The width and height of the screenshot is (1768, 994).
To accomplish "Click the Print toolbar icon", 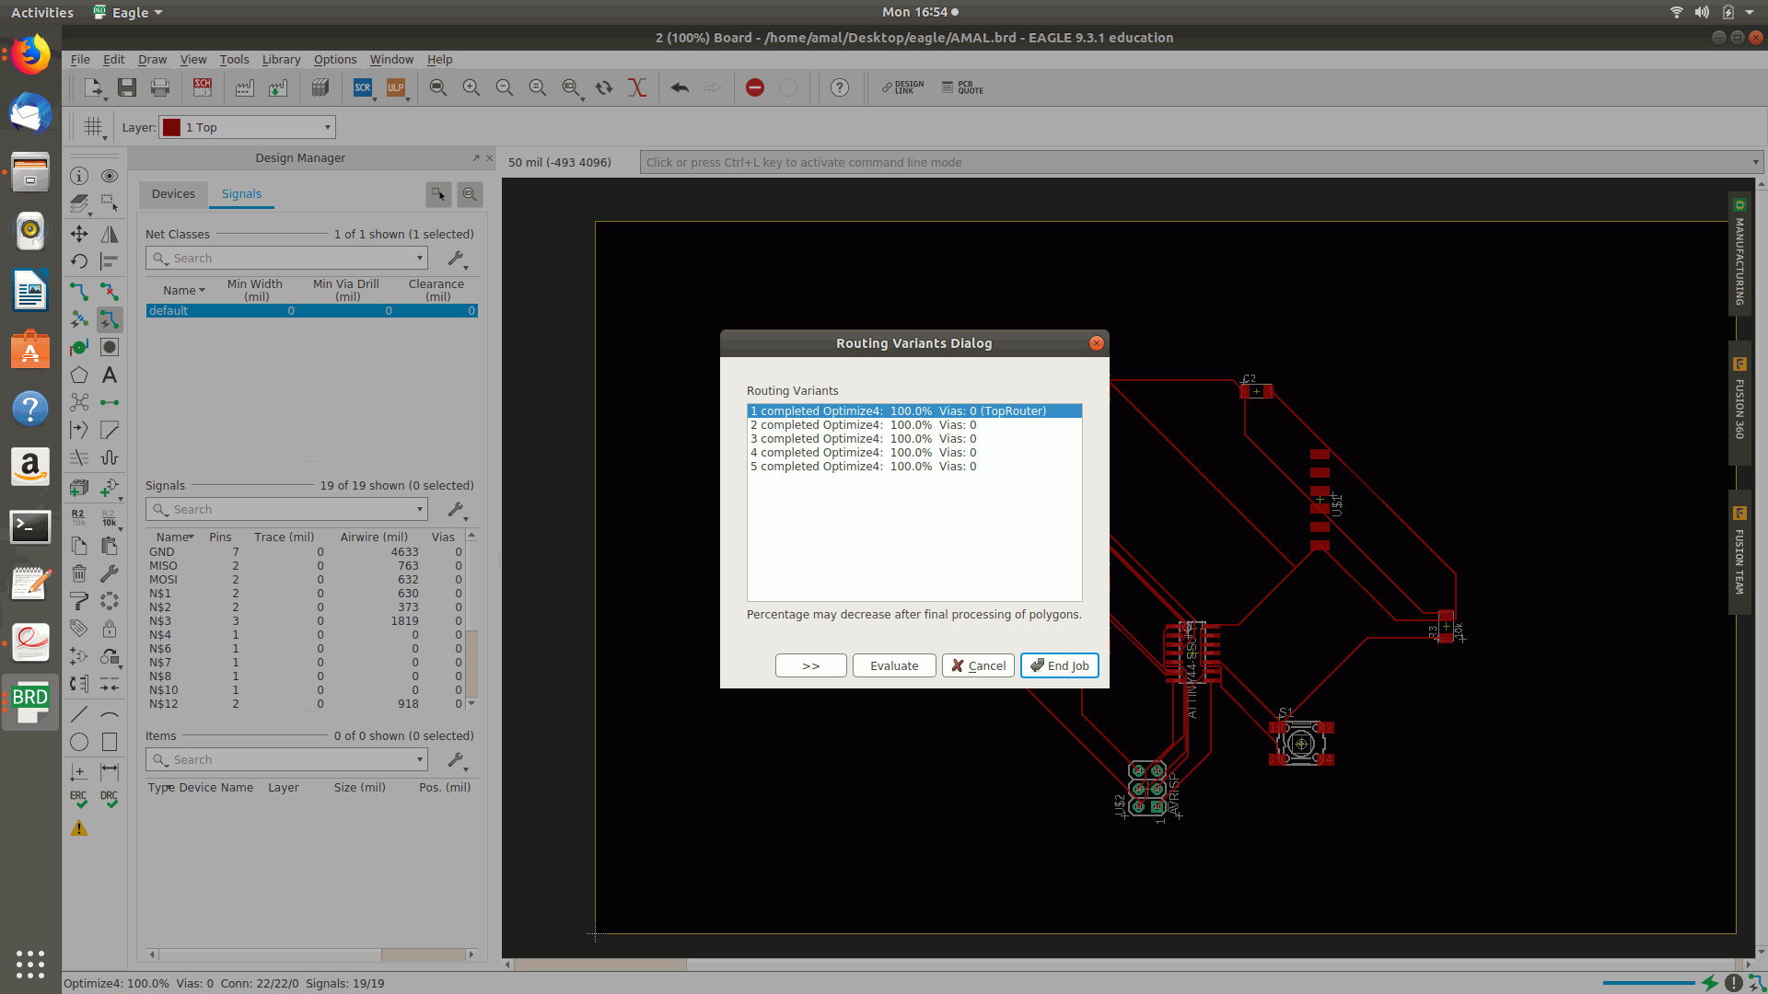I will (160, 88).
